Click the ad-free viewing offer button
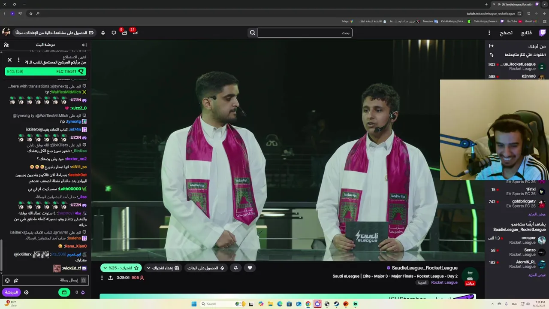The width and height of the screenshot is (549, 309). pos(54,33)
